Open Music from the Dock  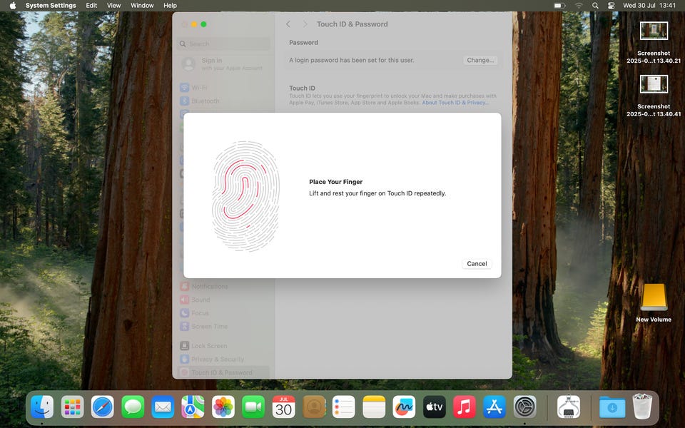coord(465,407)
